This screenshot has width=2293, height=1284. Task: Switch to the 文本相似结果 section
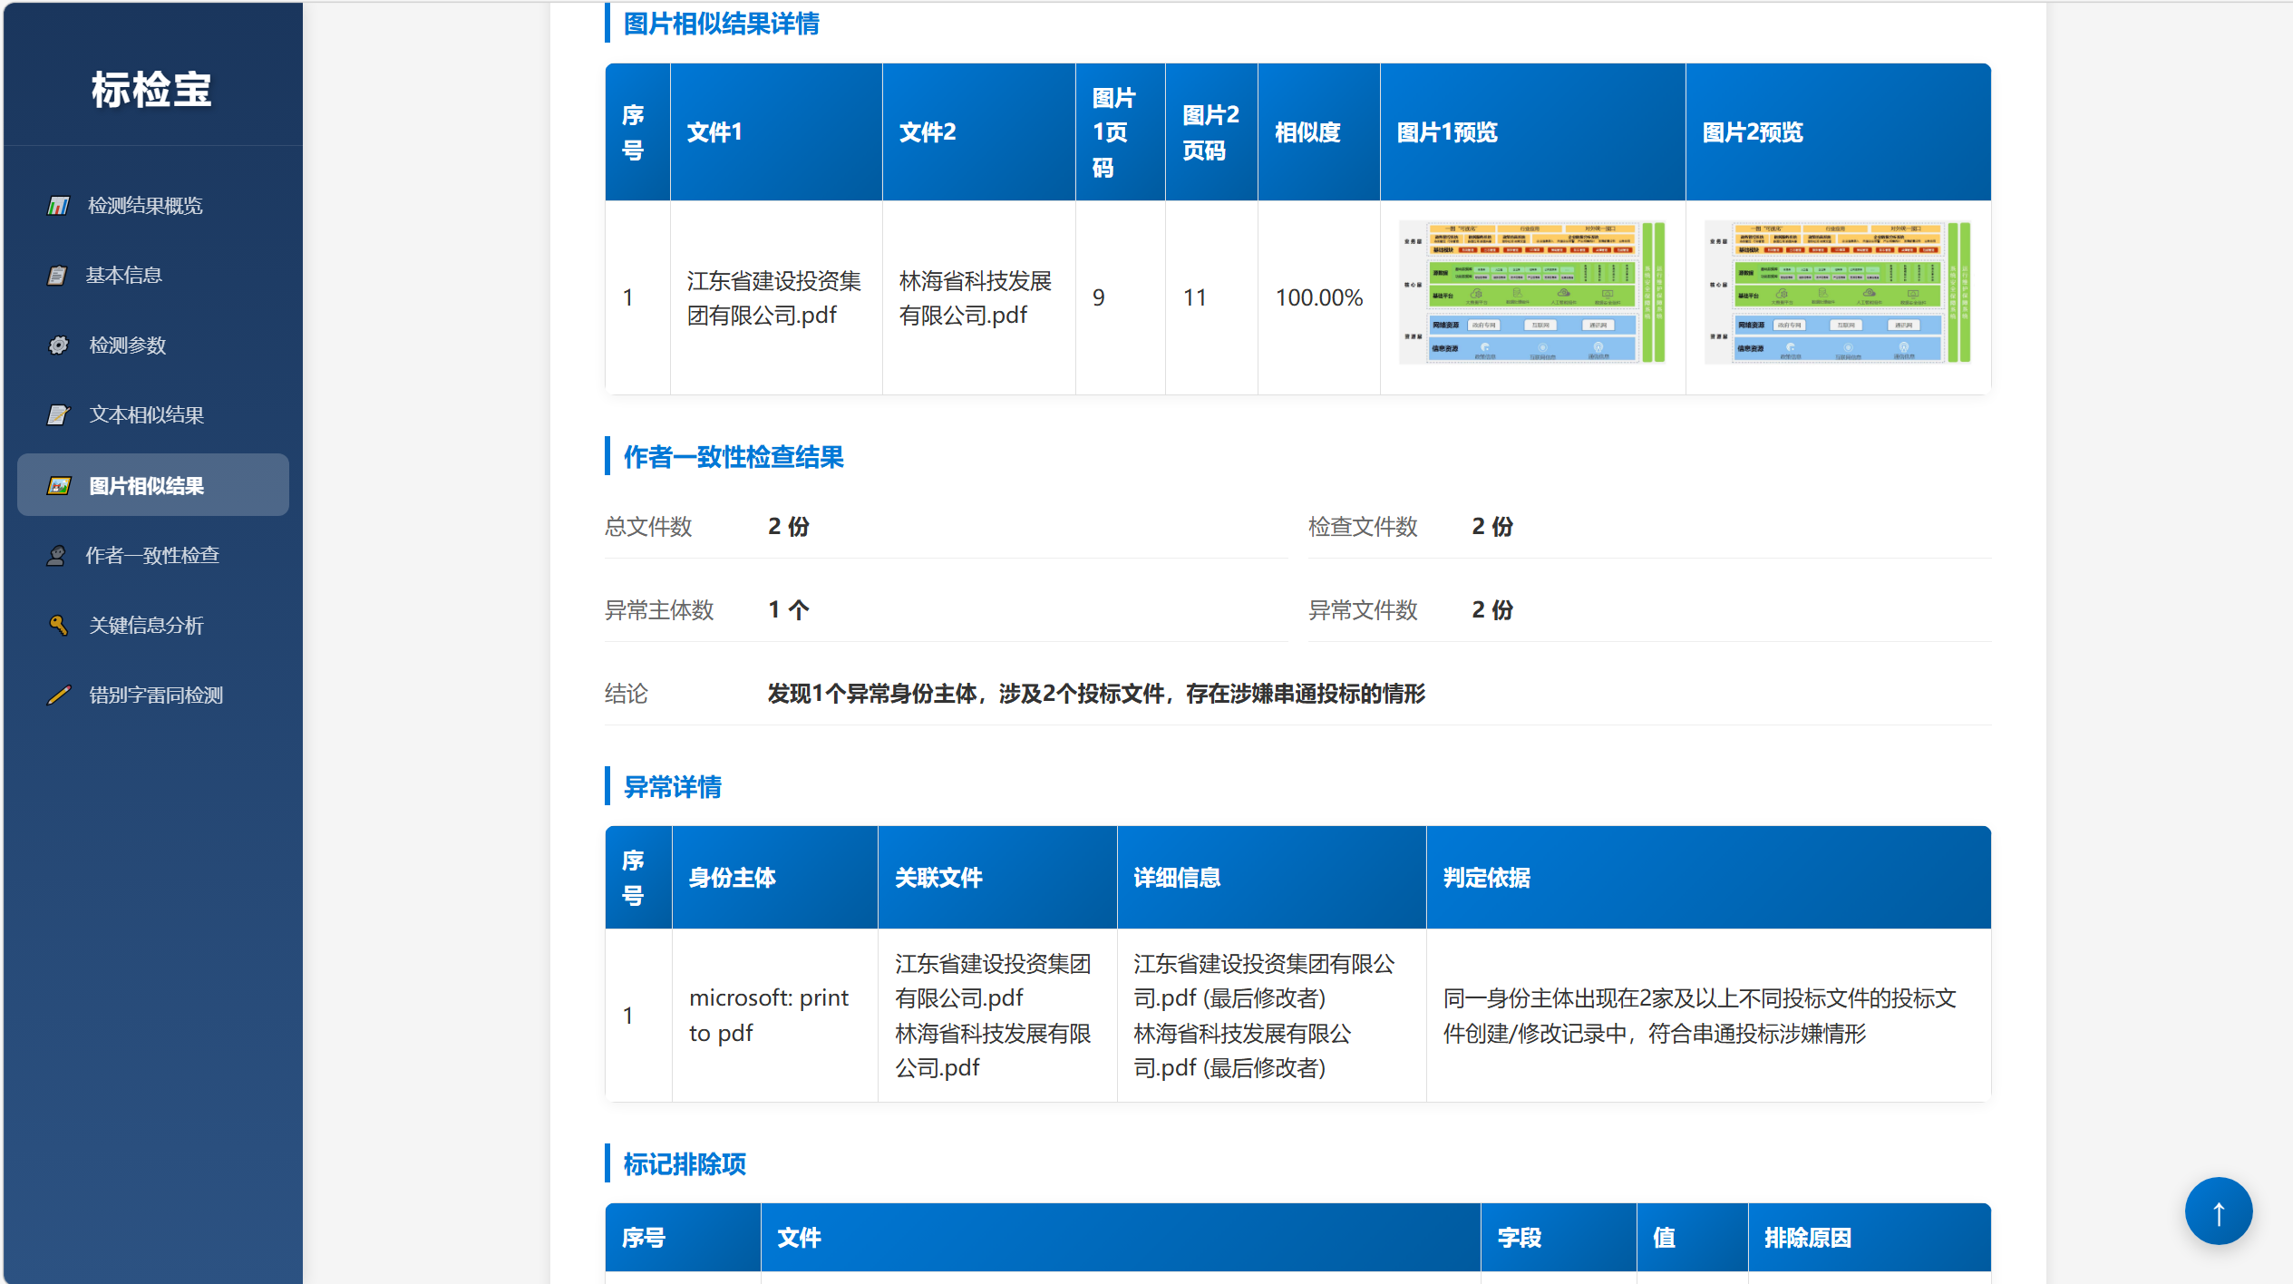146,414
